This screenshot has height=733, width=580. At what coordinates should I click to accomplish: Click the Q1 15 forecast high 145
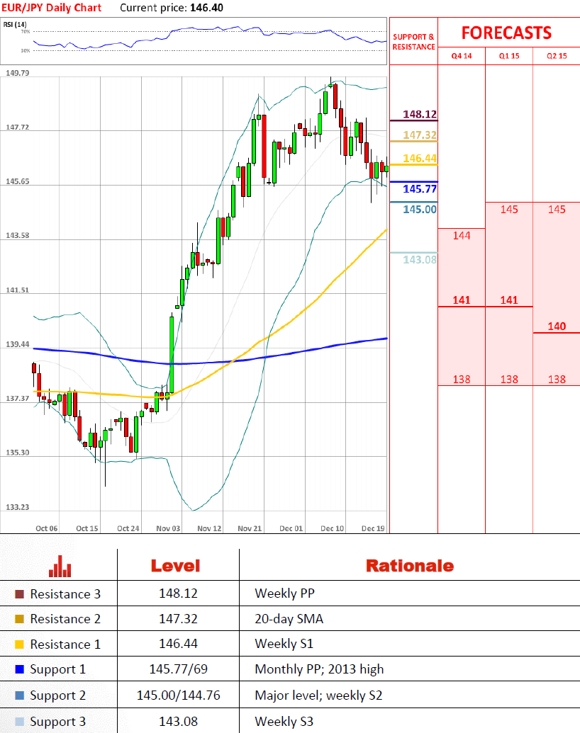click(x=509, y=210)
